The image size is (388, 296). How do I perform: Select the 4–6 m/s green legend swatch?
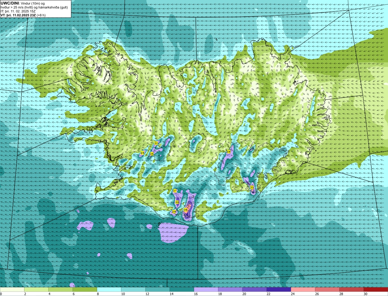coord(61,289)
